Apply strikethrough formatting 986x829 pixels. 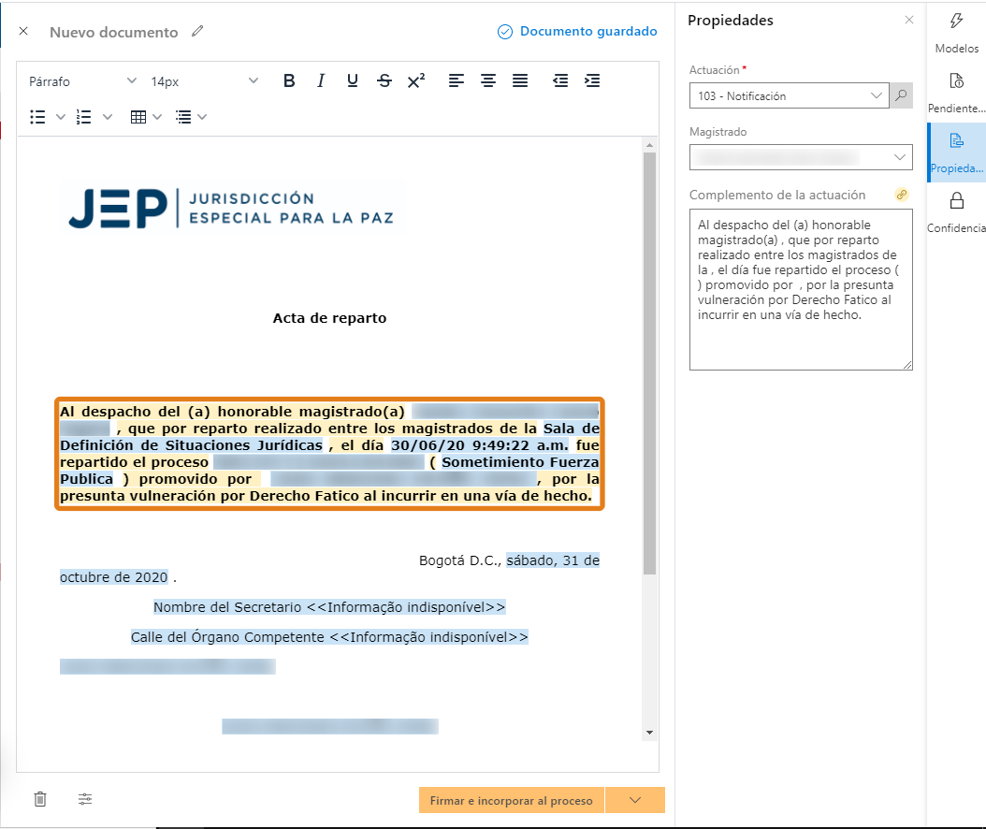coord(384,81)
